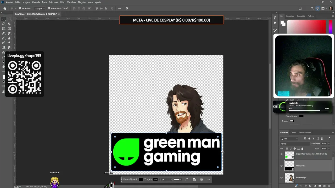Select the Clone Stamp tool
The height and width of the screenshot is (188, 335).
coord(9,38)
